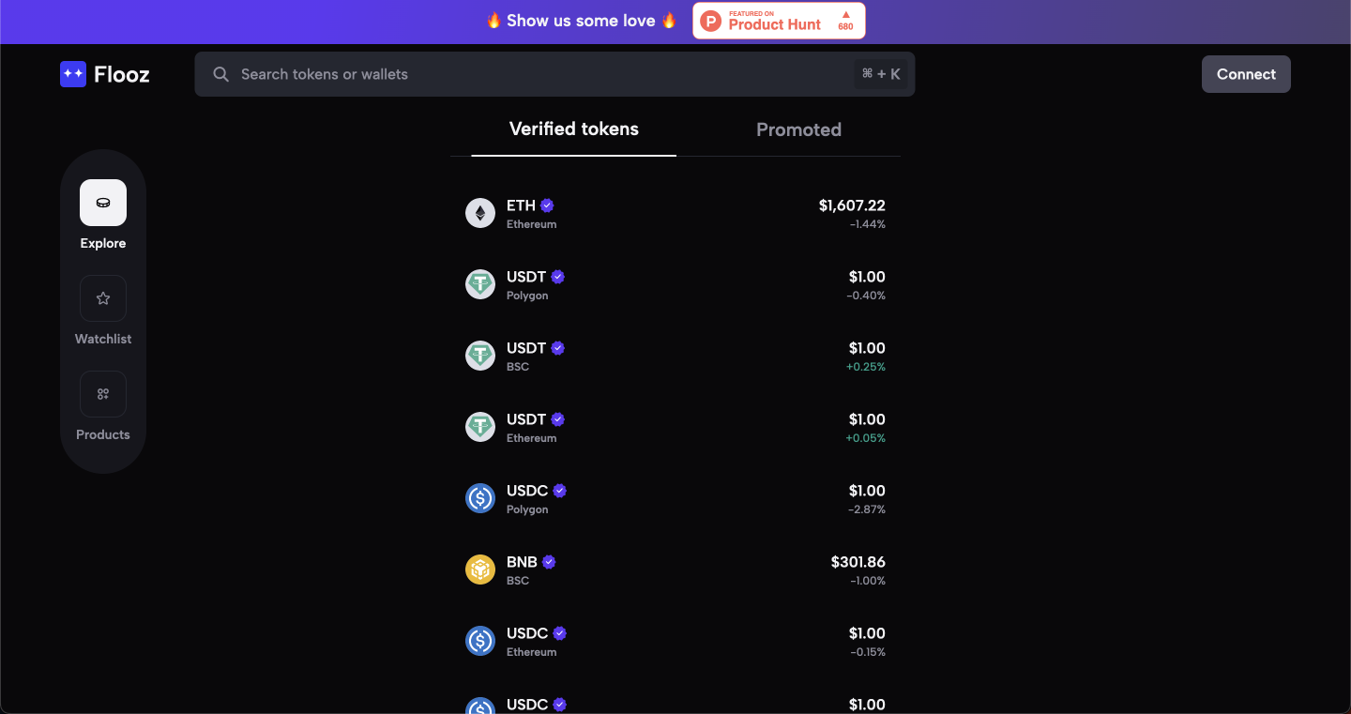Click the USDC Polygon token logo
This screenshot has height=714, width=1351.
[480, 498]
